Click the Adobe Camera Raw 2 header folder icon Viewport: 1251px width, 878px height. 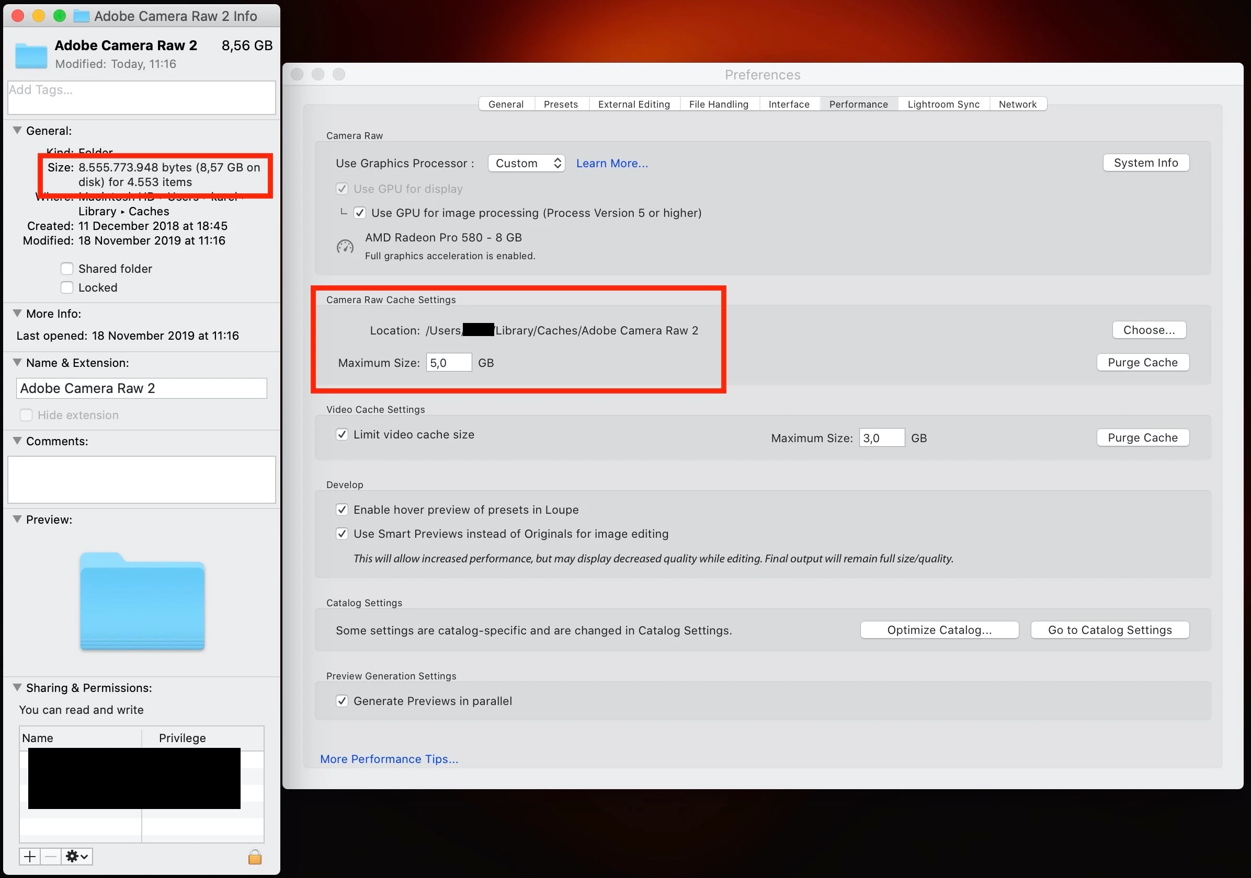(31, 54)
